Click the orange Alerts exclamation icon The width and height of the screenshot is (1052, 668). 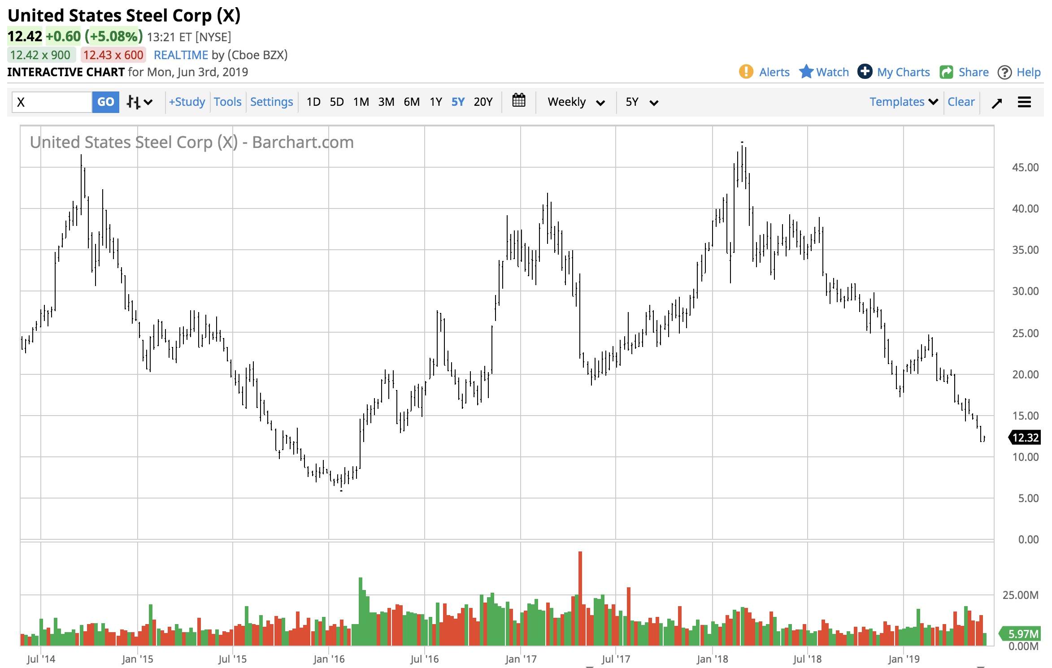click(x=746, y=72)
